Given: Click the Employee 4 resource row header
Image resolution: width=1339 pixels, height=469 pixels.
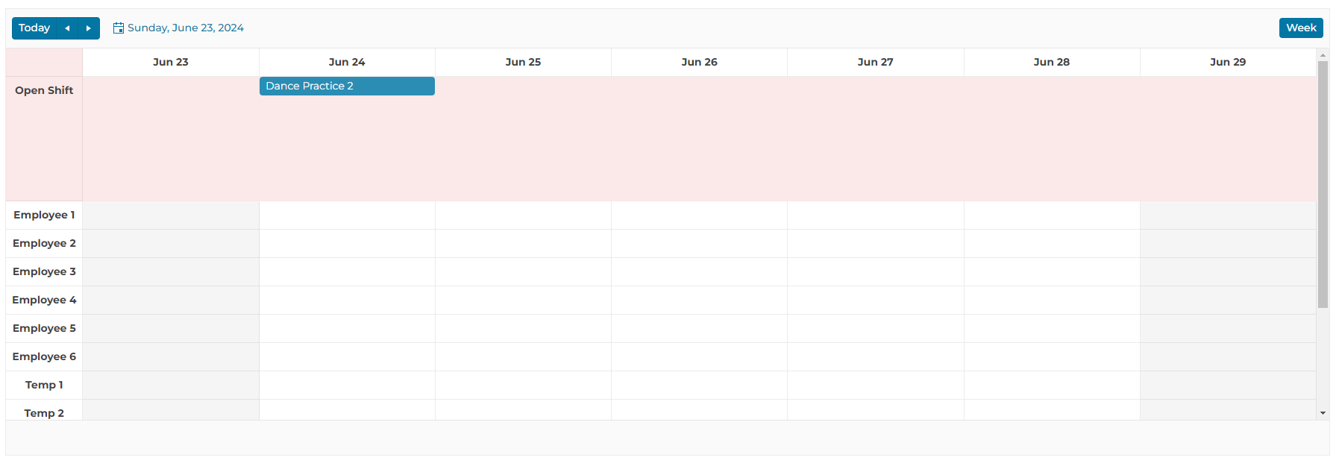Looking at the screenshot, I should click(44, 300).
